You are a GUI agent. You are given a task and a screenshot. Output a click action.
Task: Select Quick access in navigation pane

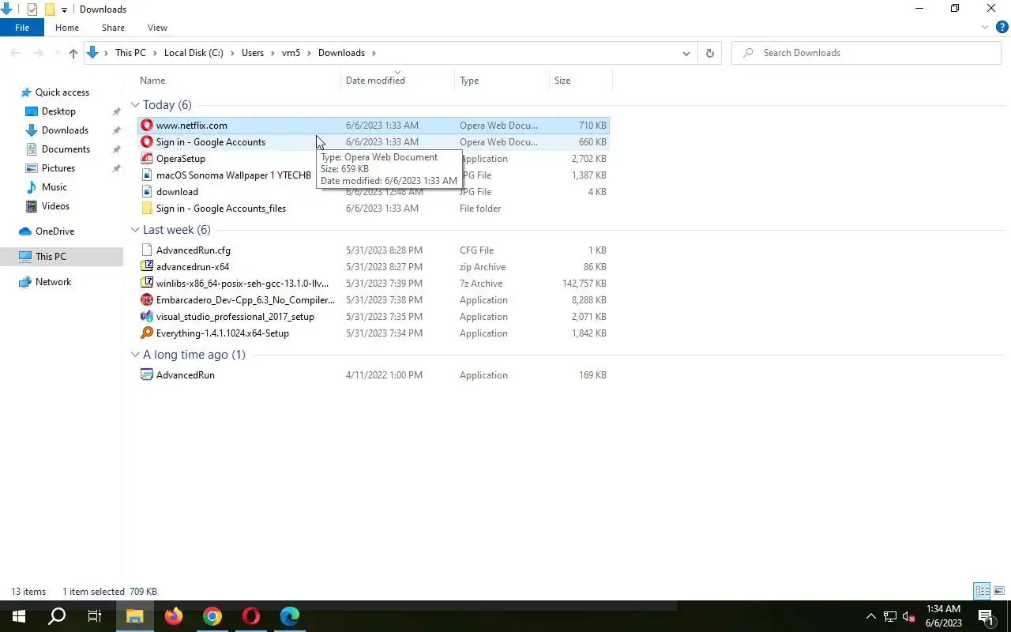(62, 92)
